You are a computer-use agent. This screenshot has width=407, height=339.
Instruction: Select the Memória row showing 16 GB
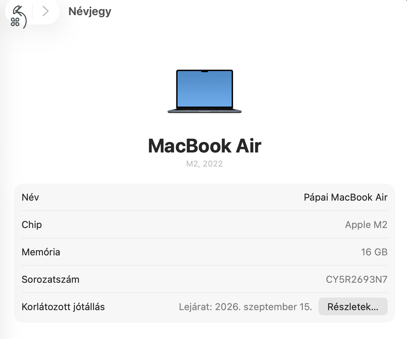pos(204,252)
